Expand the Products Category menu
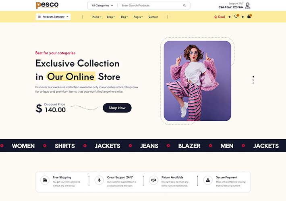The width and height of the screenshot is (286, 201). [53, 17]
